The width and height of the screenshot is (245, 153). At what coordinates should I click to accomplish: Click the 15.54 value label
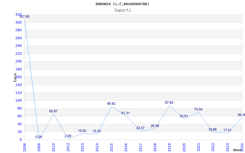(82, 131)
